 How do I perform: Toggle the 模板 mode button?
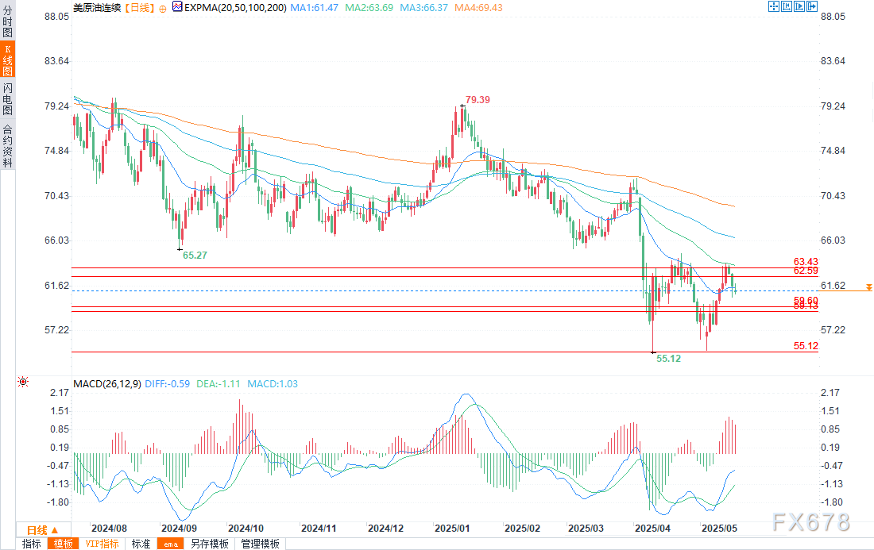[63, 544]
